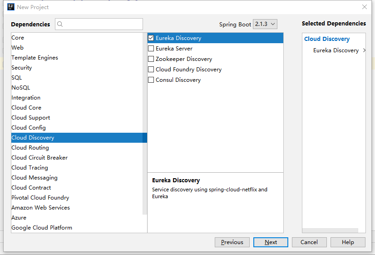The image size is (375, 255).
Task: Proceed with the Next button
Action: (x=271, y=242)
